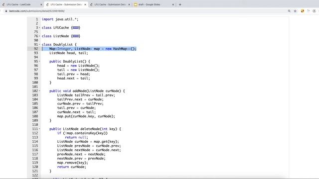
Task: Click the 'if (!map.containsKey(key))' line
Action: (82, 133)
